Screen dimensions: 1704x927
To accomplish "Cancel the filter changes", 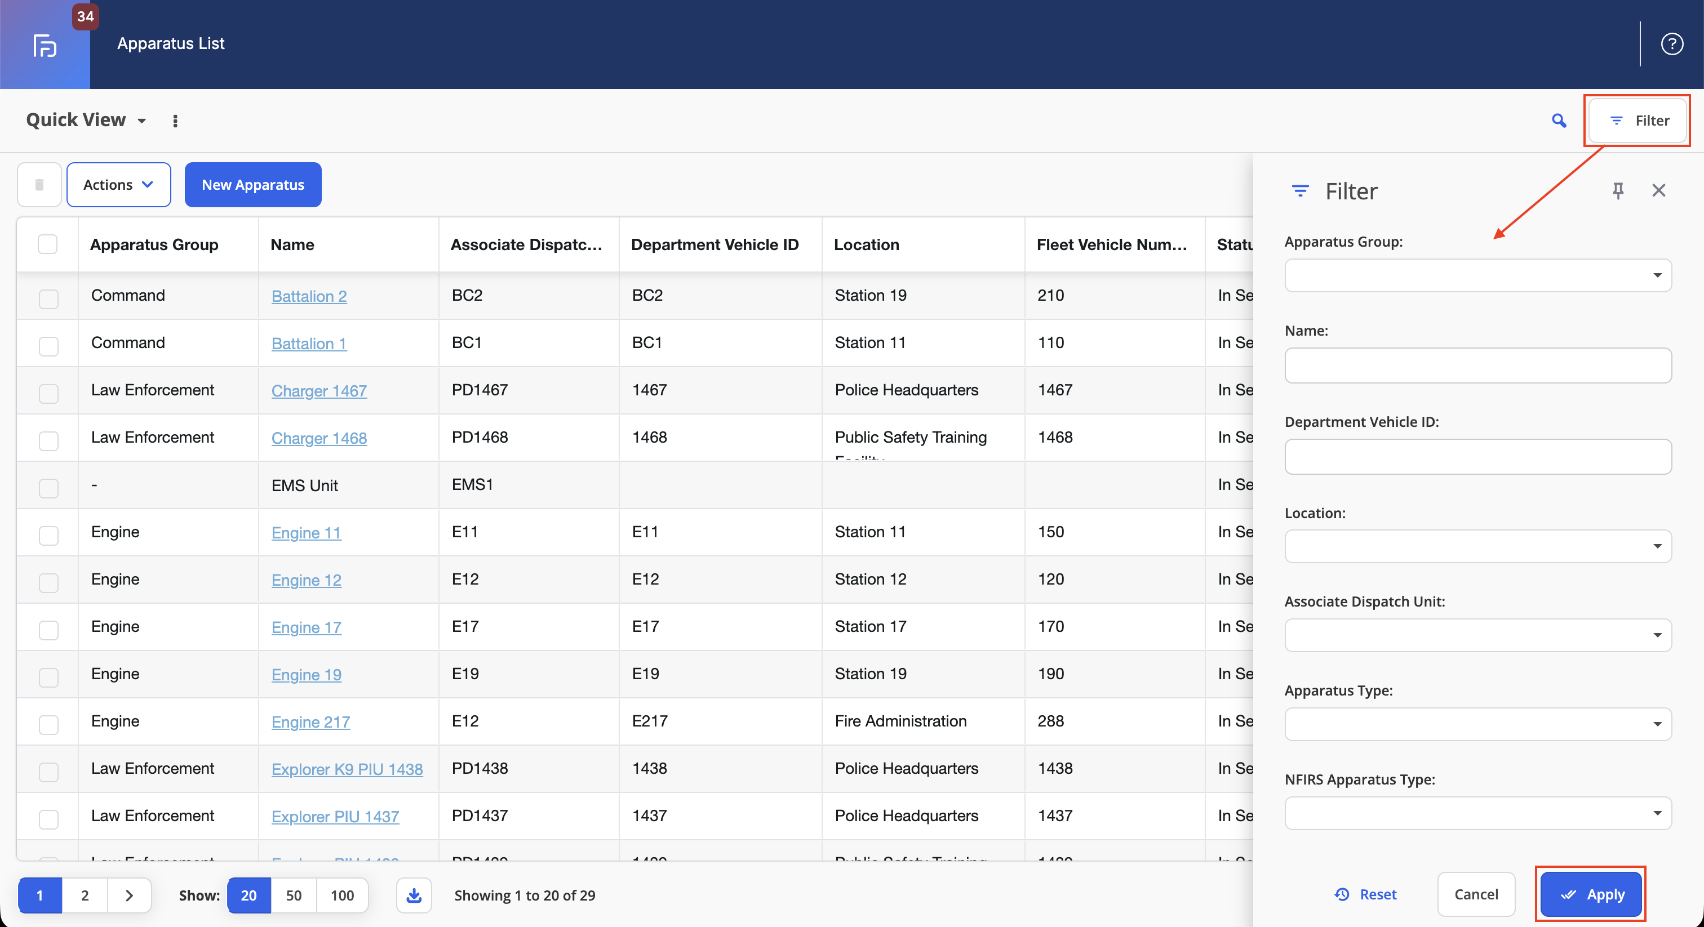I will [x=1476, y=894].
